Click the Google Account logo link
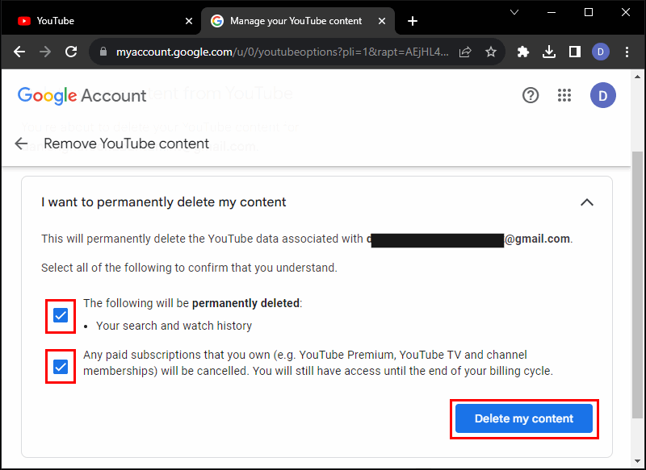646x470 pixels. 82,96
